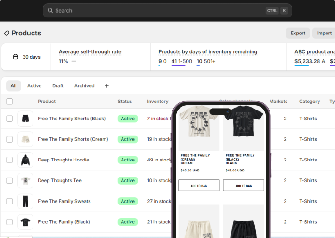Toggle the select-all products checkbox
Screen dimensions: 335x238
pos(9,102)
